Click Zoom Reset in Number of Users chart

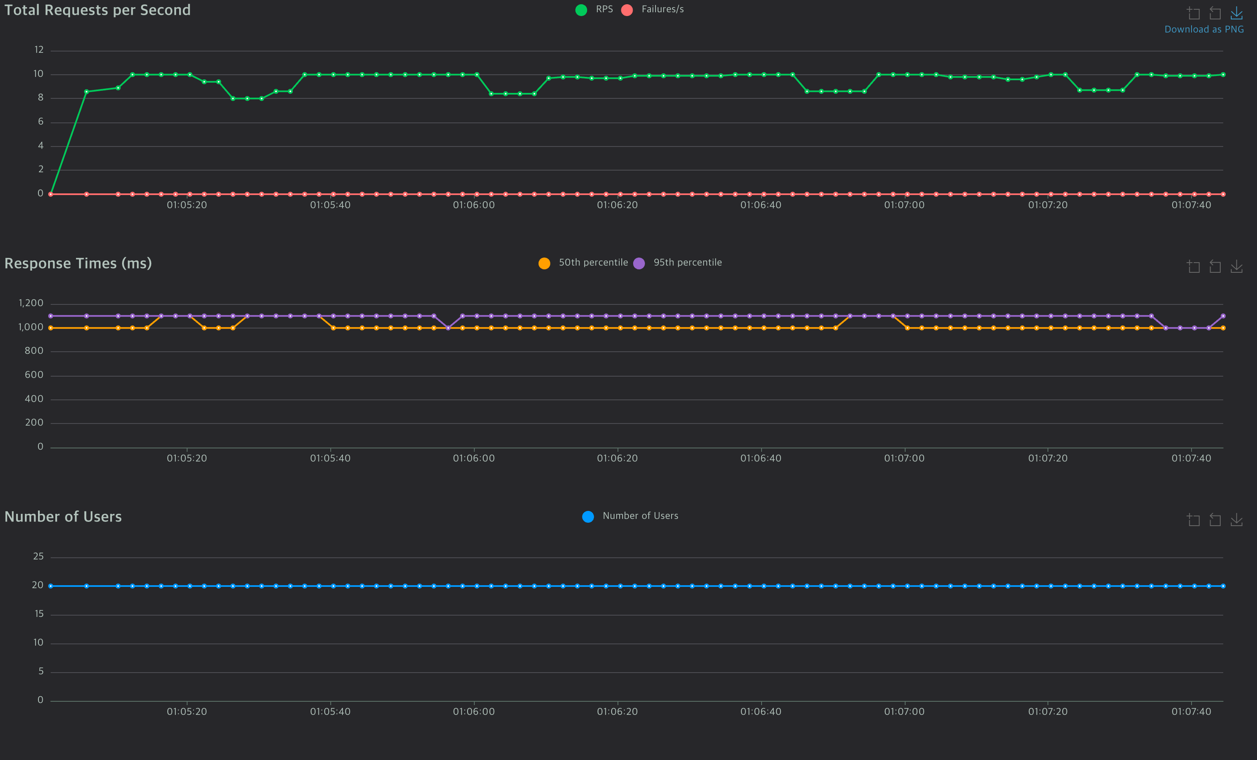(1215, 520)
